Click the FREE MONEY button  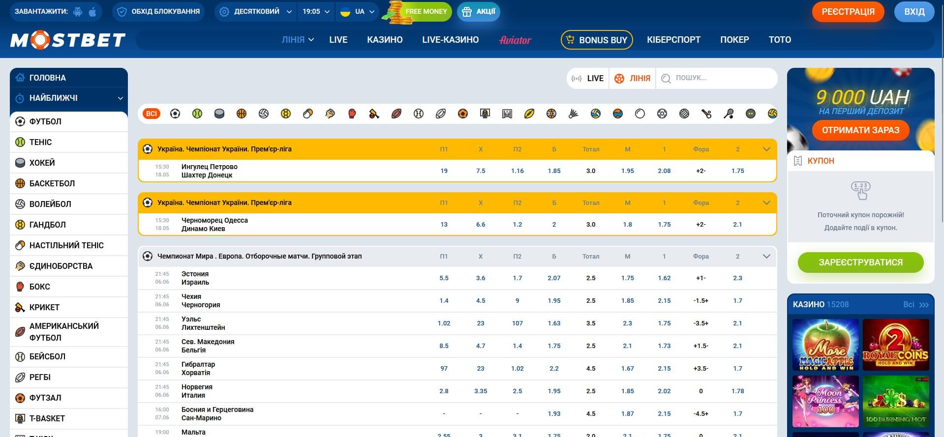pos(418,11)
